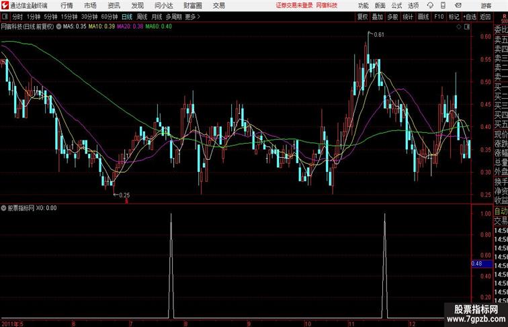Switch to the 5分钟 period tab
The height and width of the screenshot is (327, 508).
50,17
